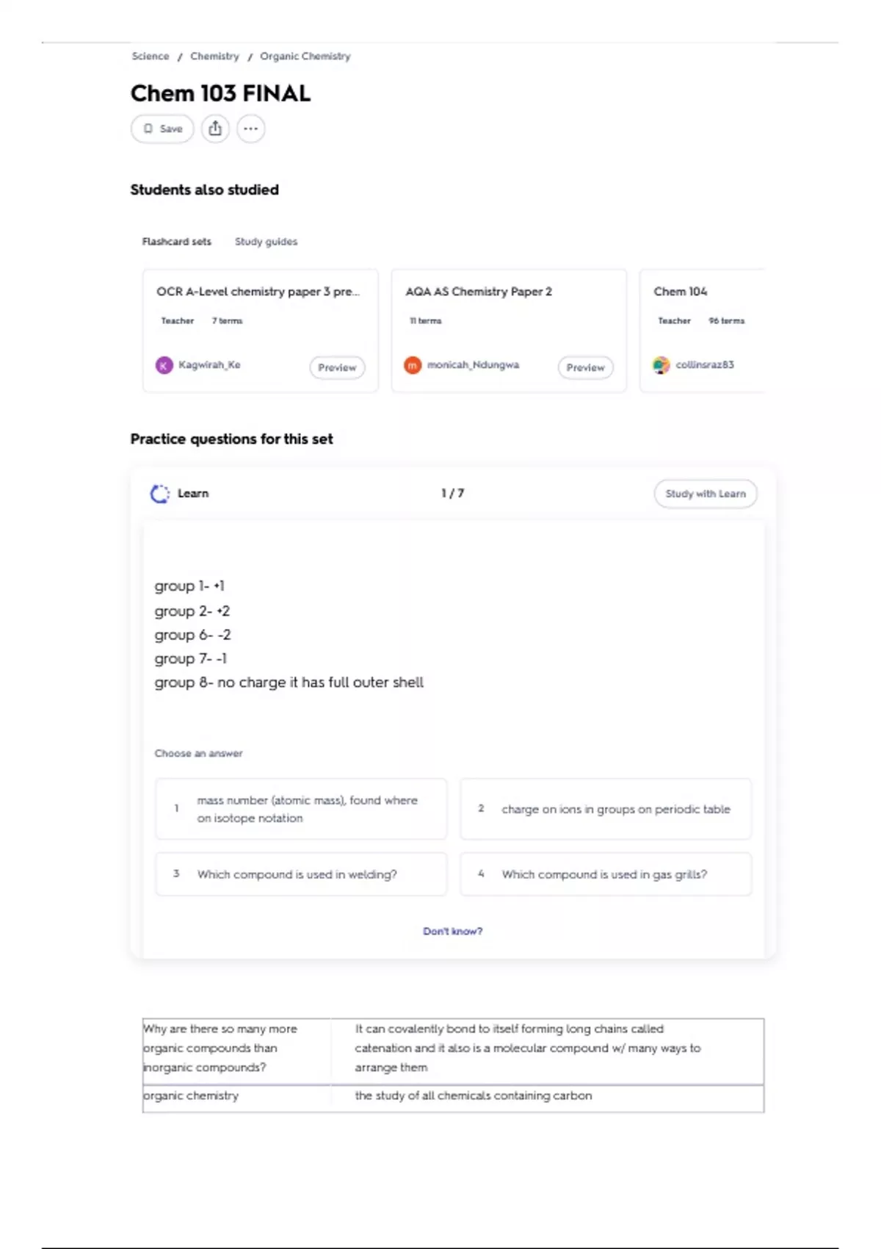
Task: Choose answer 4 about gas grills
Action: point(606,874)
